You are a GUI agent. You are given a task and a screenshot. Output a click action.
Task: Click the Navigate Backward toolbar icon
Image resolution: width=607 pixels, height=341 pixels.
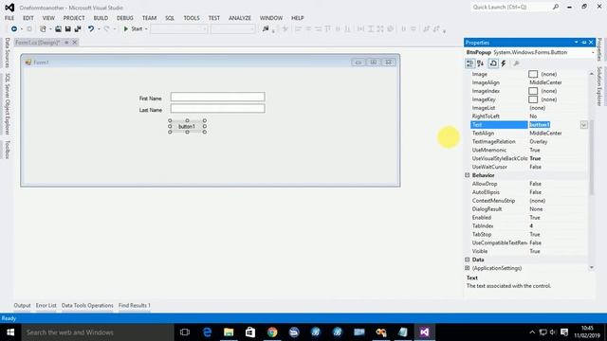14,29
